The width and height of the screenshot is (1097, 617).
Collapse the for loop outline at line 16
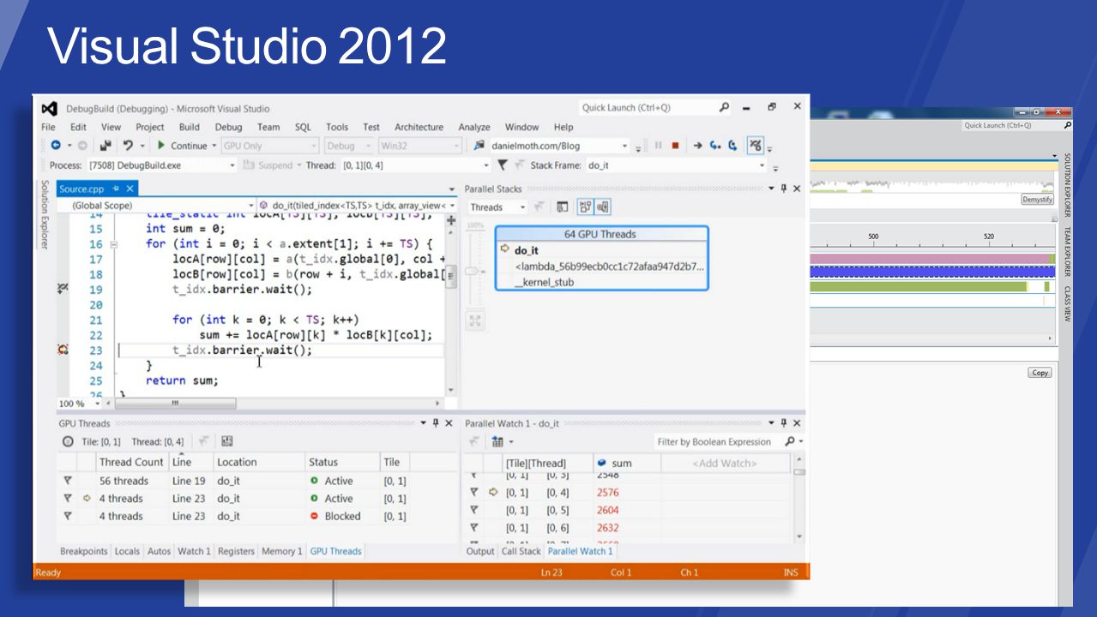tap(114, 244)
